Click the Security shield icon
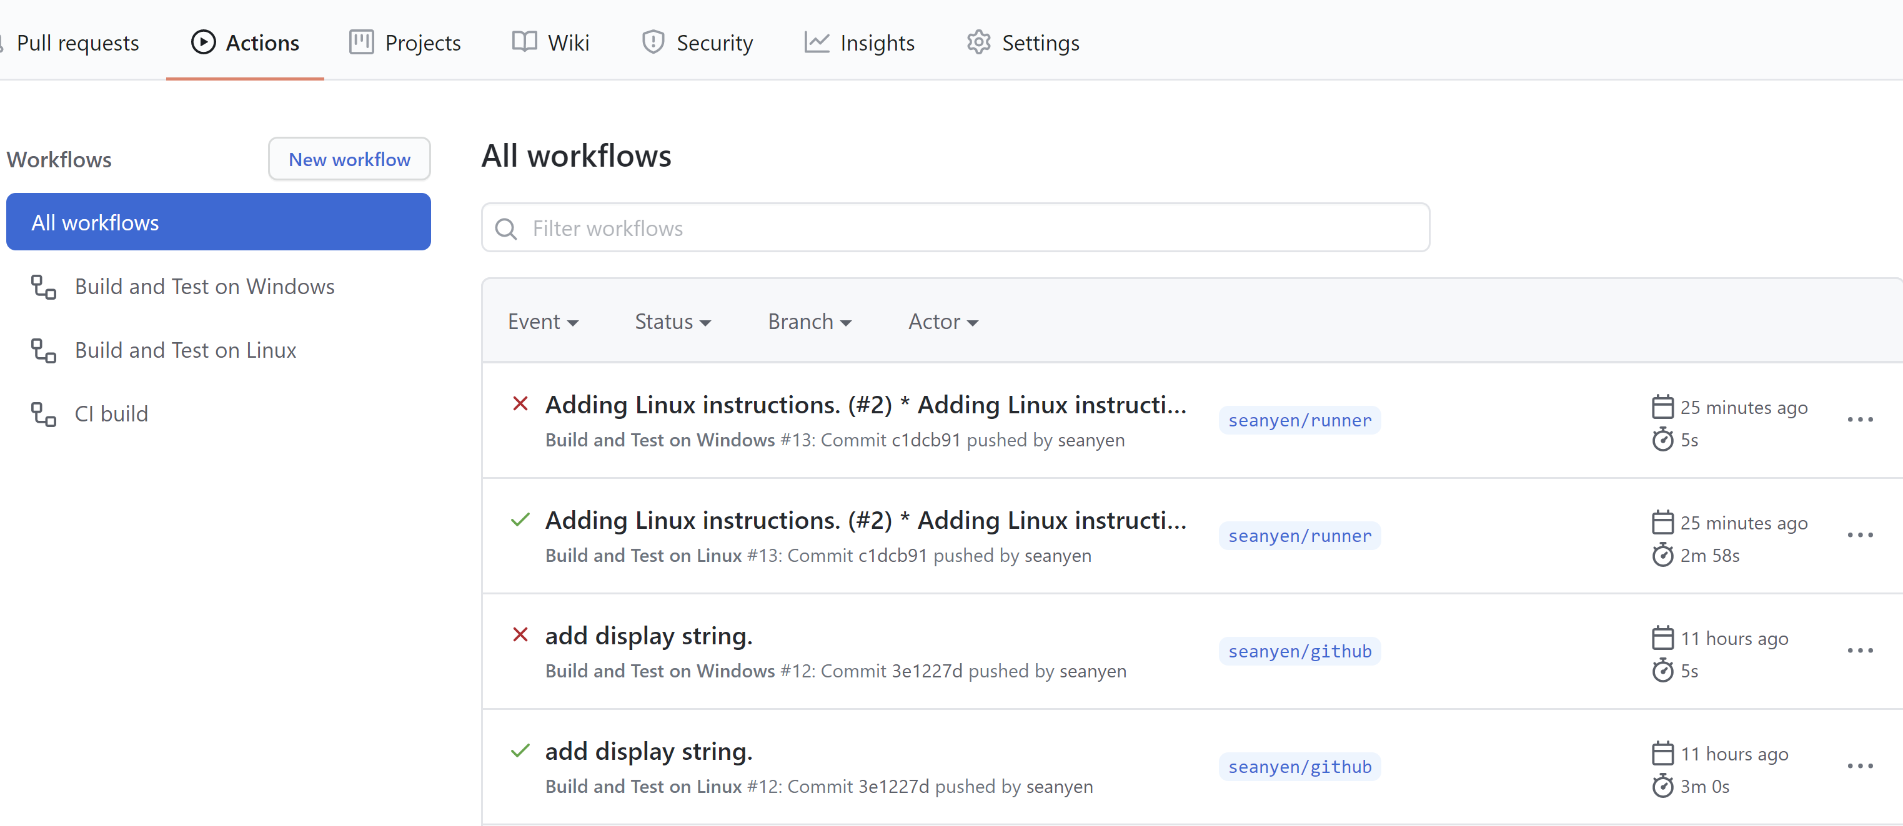The image size is (1903, 826). [653, 42]
